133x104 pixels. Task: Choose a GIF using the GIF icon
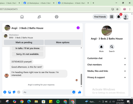click(x=19, y=92)
